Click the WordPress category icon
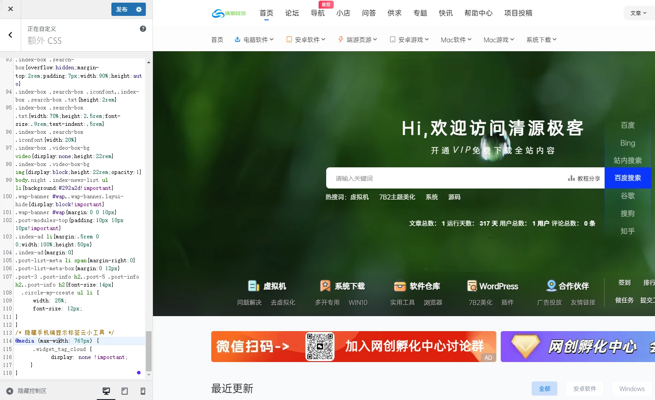 pyautogui.click(x=472, y=286)
